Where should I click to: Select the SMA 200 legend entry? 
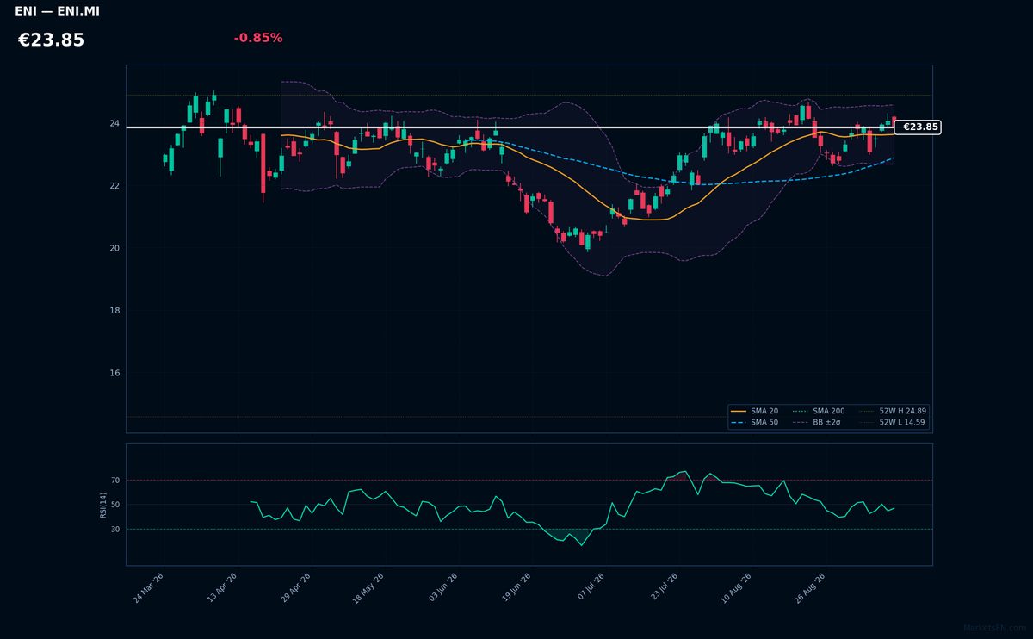pyautogui.click(x=819, y=412)
